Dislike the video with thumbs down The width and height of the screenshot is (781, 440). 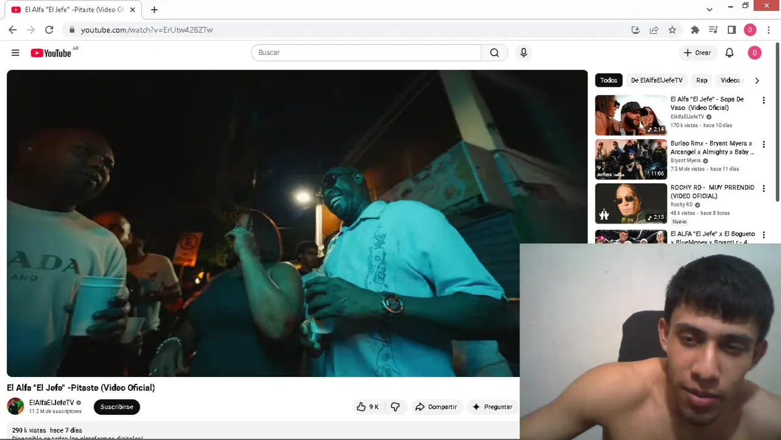[395, 406]
